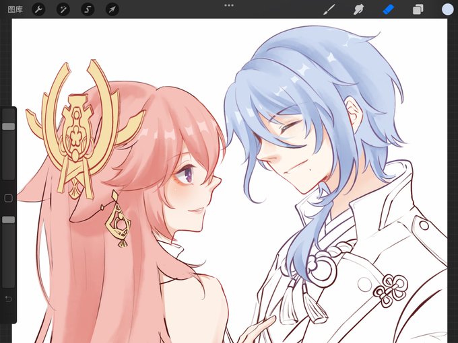Image resolution: width=458 pixels, height=343 pixels.
Task: Open the 图库 gallery
Action: pyautogui.click(x=15, y=9)
